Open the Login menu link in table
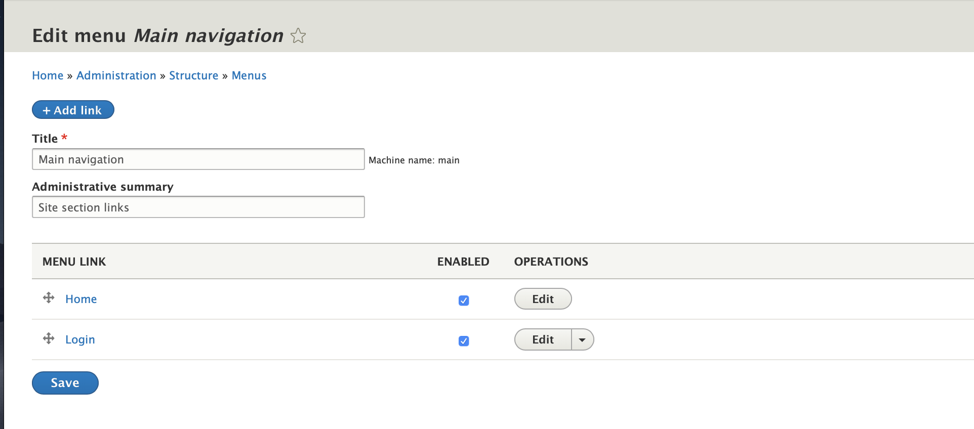This screenshot has height=429, width=974. 80,339
